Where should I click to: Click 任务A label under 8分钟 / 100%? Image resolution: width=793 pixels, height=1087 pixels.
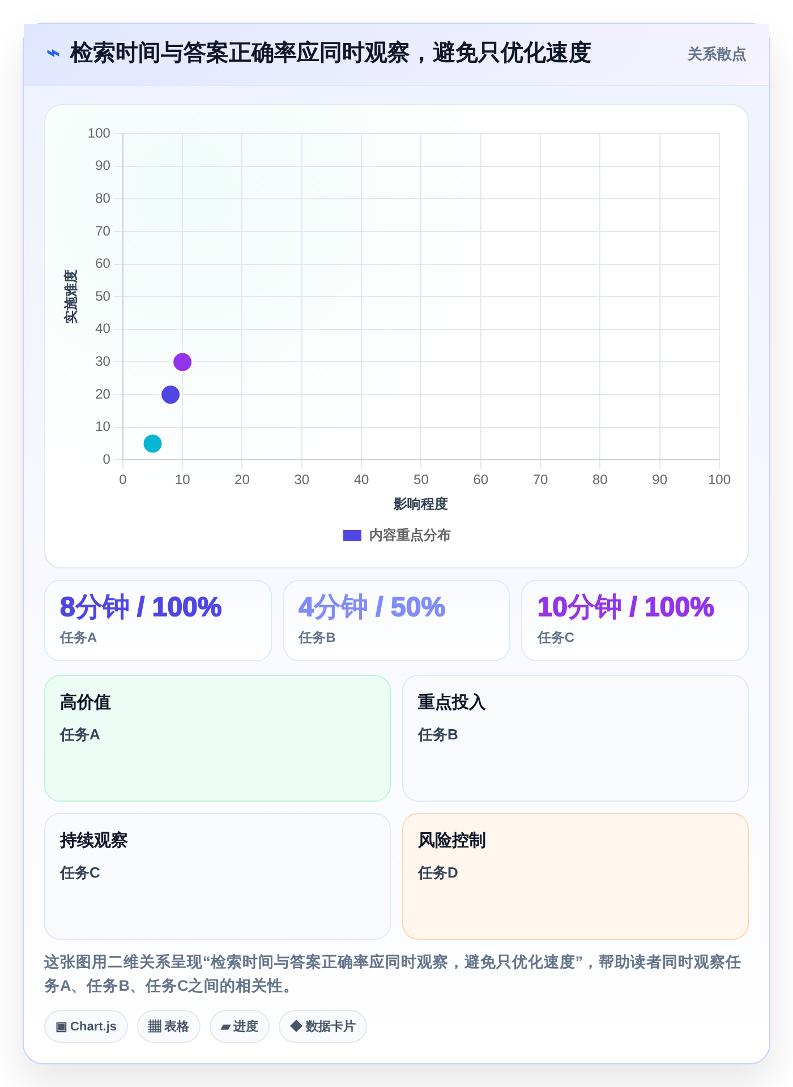pyautogui.click(x=78, y=638)
